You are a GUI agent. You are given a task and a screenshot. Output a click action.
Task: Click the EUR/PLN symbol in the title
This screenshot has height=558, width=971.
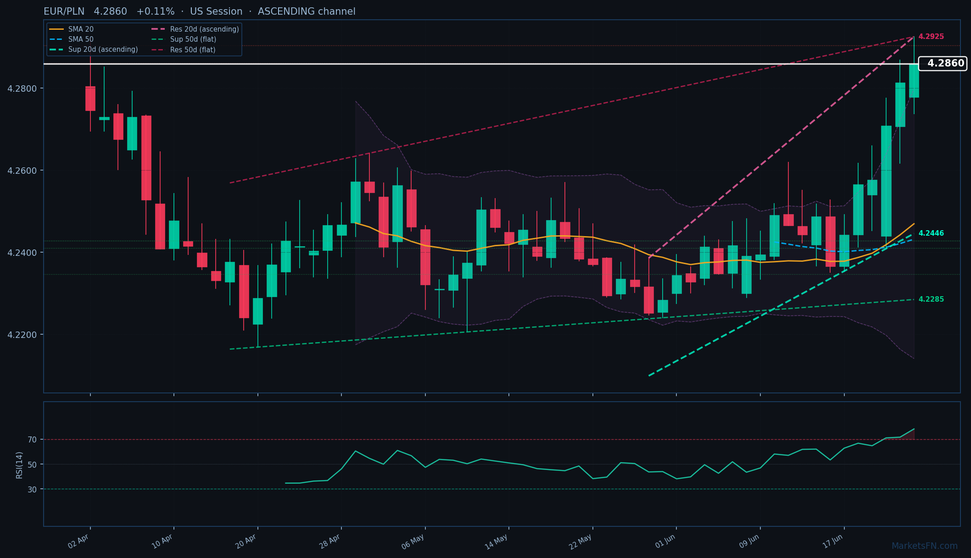[x=64, y=11]
